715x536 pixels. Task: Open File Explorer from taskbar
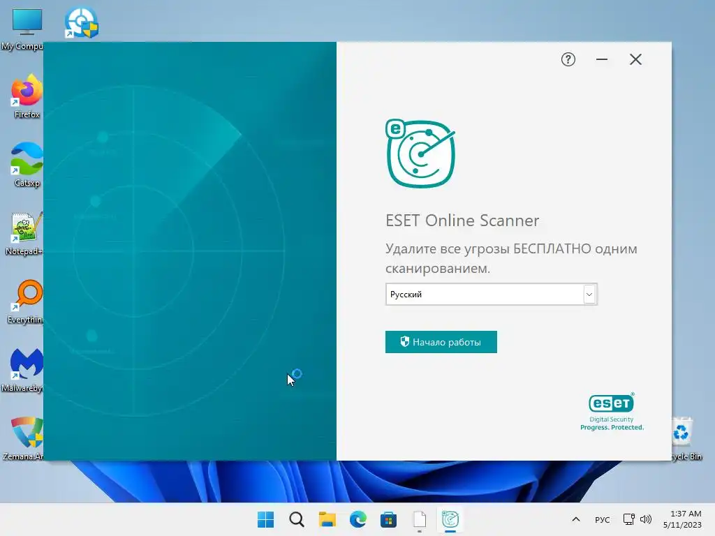[327, 519]
